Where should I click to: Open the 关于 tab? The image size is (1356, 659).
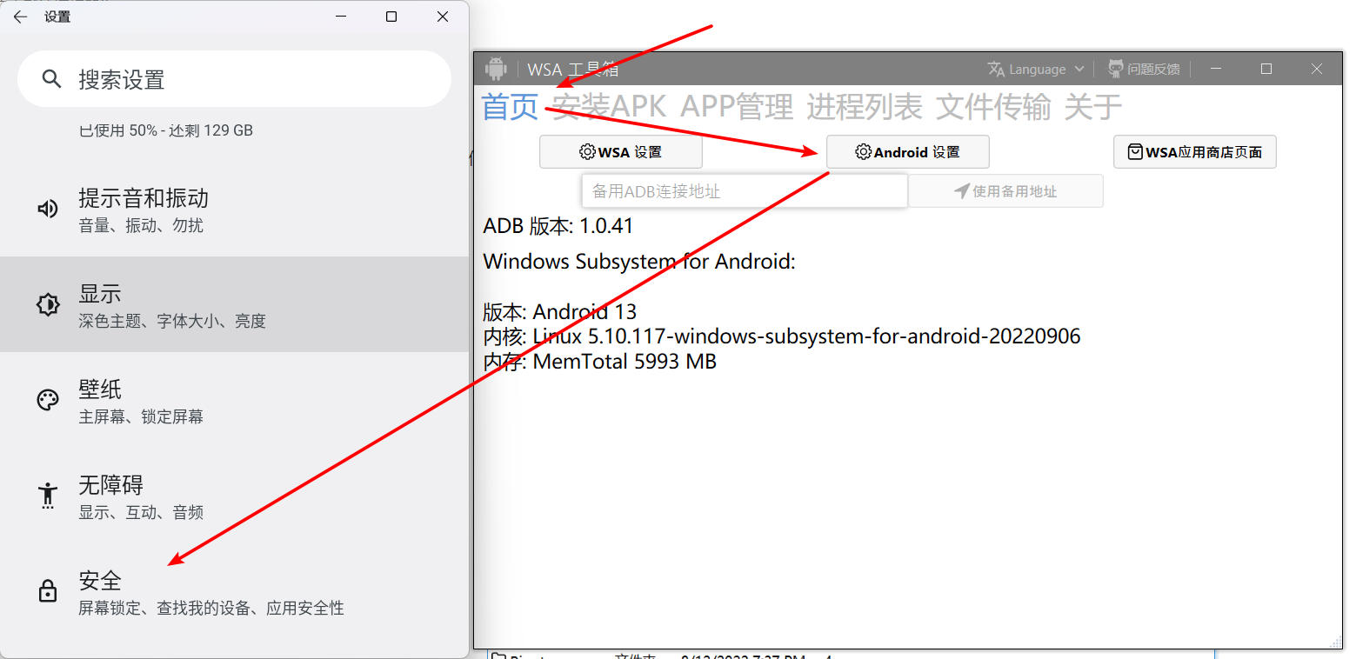(1093, 107)
